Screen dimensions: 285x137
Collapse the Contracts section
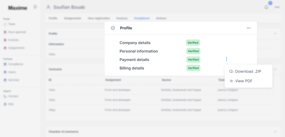pos(275,69)
